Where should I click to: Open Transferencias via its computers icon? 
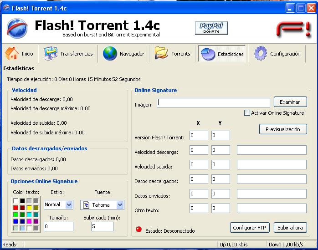click(51, 54)
